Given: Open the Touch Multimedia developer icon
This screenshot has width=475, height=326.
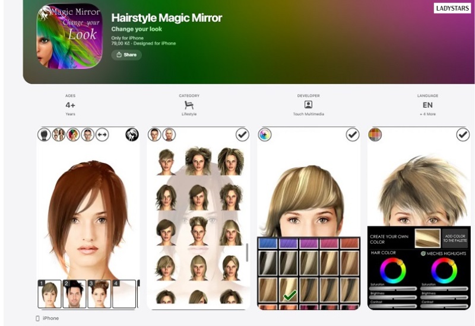Looking at the screenshot, I should (308, 105).
